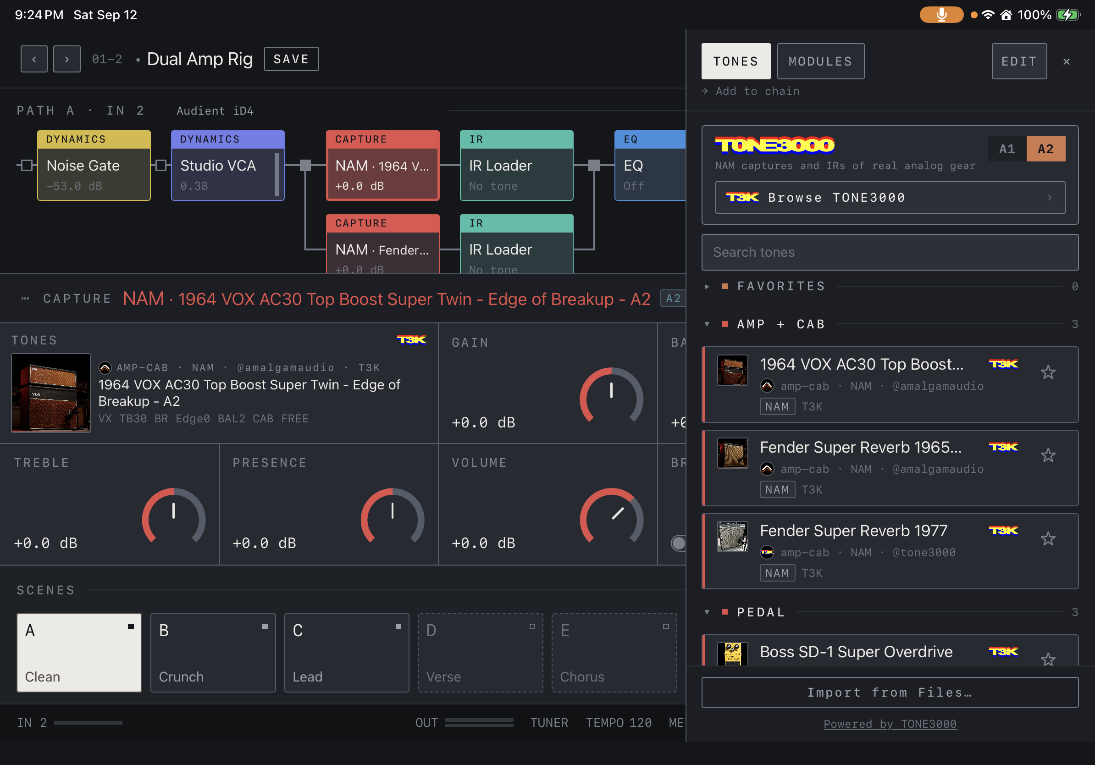Open the VOX AC30 amp image in TONES
1095x765 pixels.
[x=50, y=393]
